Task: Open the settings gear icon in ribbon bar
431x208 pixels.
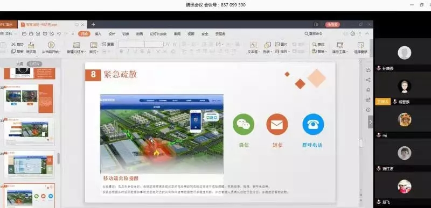Action: click(353, 33)
